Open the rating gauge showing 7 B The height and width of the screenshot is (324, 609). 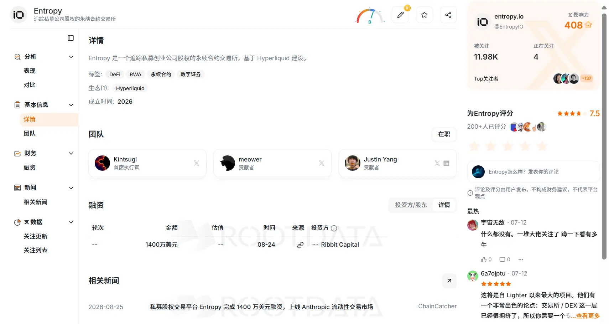click(x=370, y=15)
